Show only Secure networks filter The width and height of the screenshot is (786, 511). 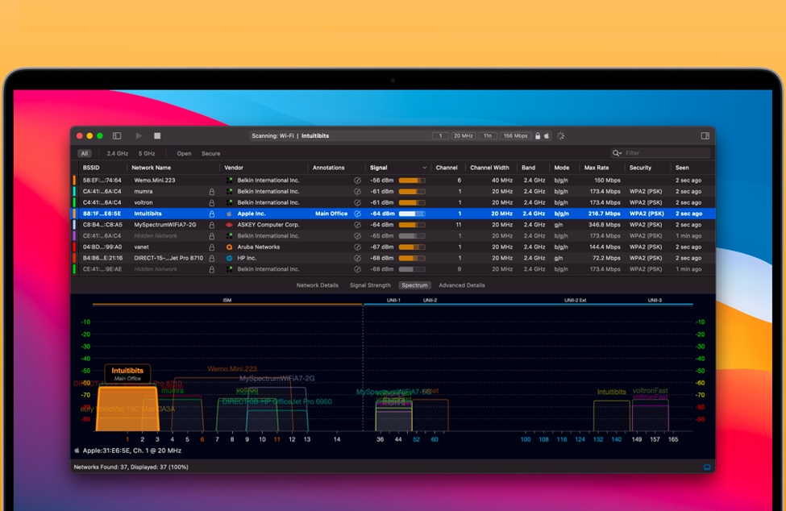(210, 153)
